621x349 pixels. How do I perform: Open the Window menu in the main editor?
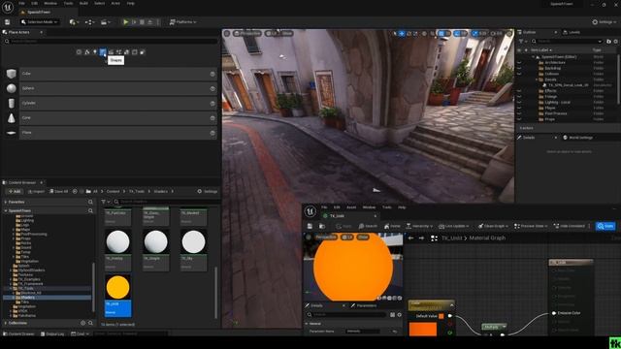[x=50, y=3]
